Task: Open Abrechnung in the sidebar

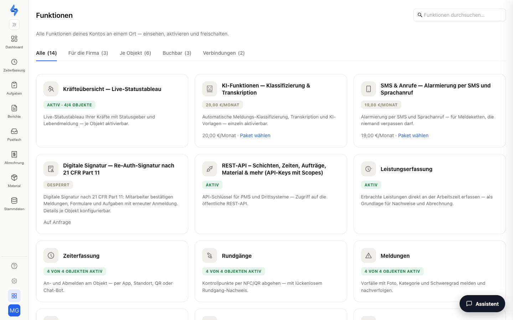Action: click(x=14, y=158)
